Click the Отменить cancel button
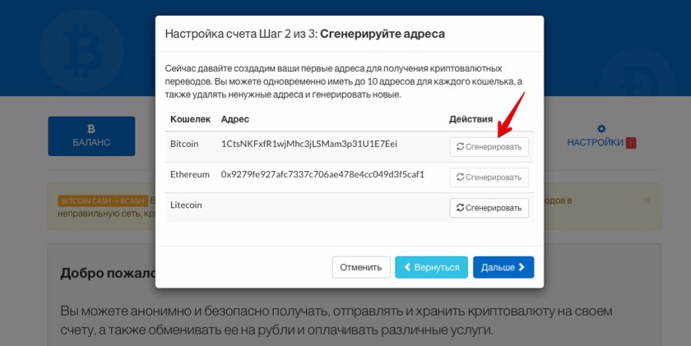This screenshot has height=346, width=691. tap(361, 267)
